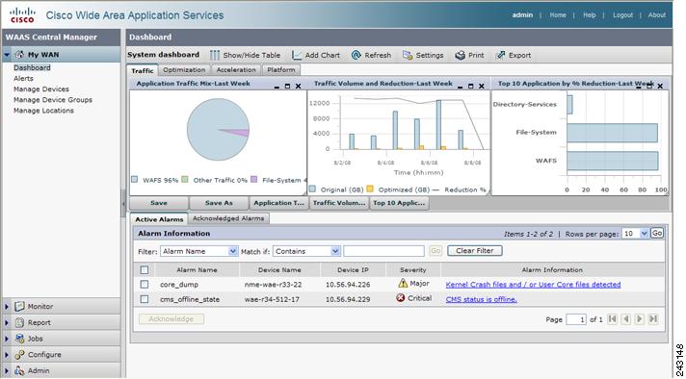Image resolution: width=686 pixels, height=379 pixels.
Task: Expand the Configure section arrow
Action: (x=7, y=355)
